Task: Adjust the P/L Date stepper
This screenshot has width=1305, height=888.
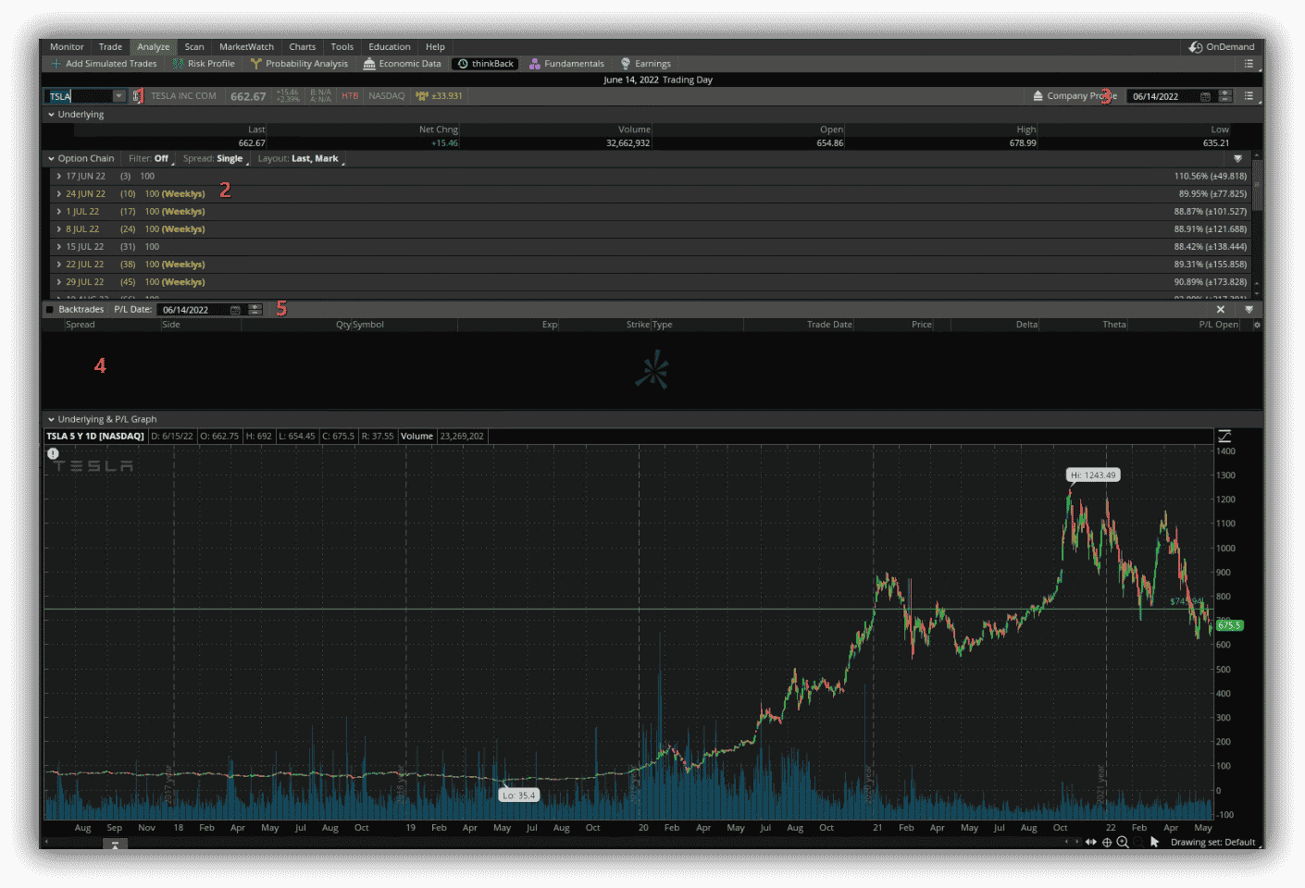Action: click(255, 310)
